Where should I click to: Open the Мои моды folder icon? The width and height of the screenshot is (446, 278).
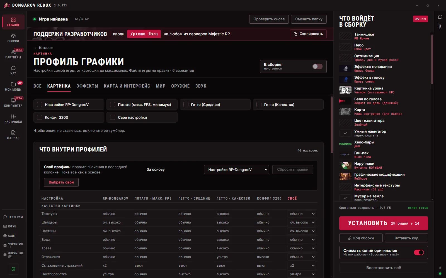point(13,84)
